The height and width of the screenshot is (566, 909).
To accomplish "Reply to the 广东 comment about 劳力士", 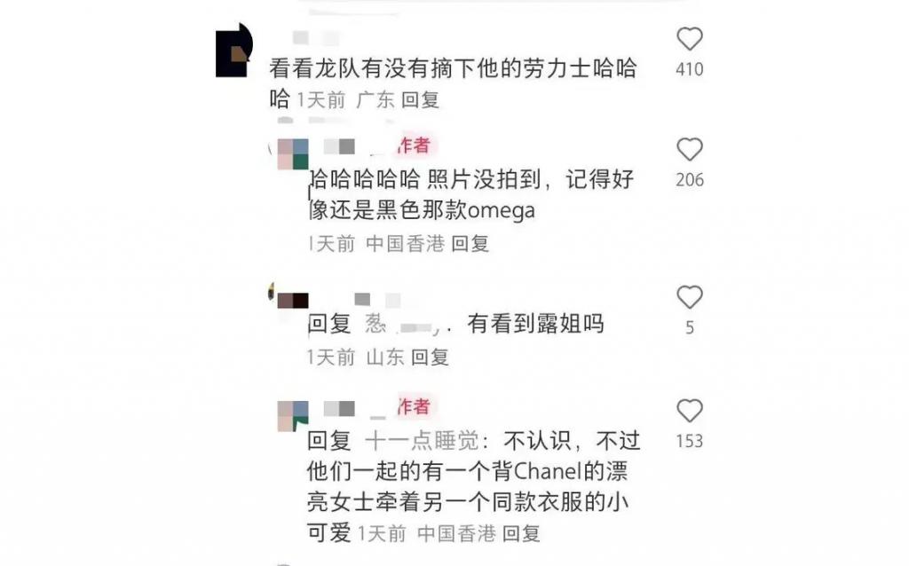I will [x=420, y=99].
